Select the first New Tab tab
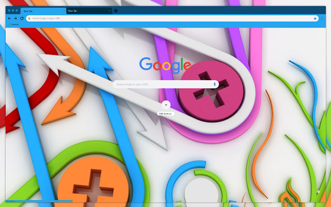The height and width of the screenshot is (207, 331). pyautogui.click(x=43, y=11)
